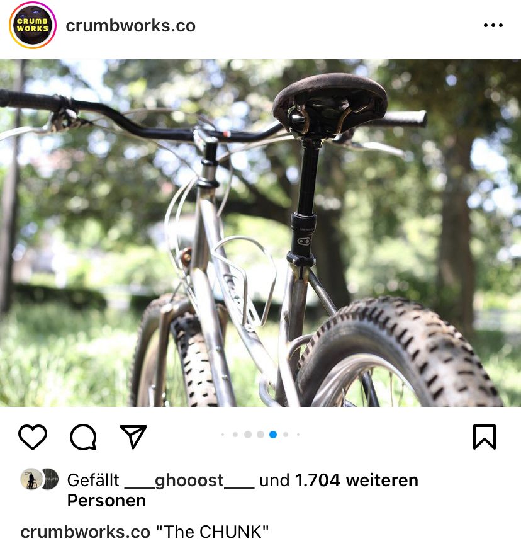Like the post with the heart icon
This screenshot has width=521, height=558.
pyautogui.click(x=32, y=436)
